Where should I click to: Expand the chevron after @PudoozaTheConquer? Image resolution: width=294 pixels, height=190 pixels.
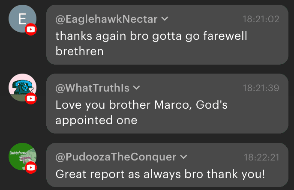[184, 157]
